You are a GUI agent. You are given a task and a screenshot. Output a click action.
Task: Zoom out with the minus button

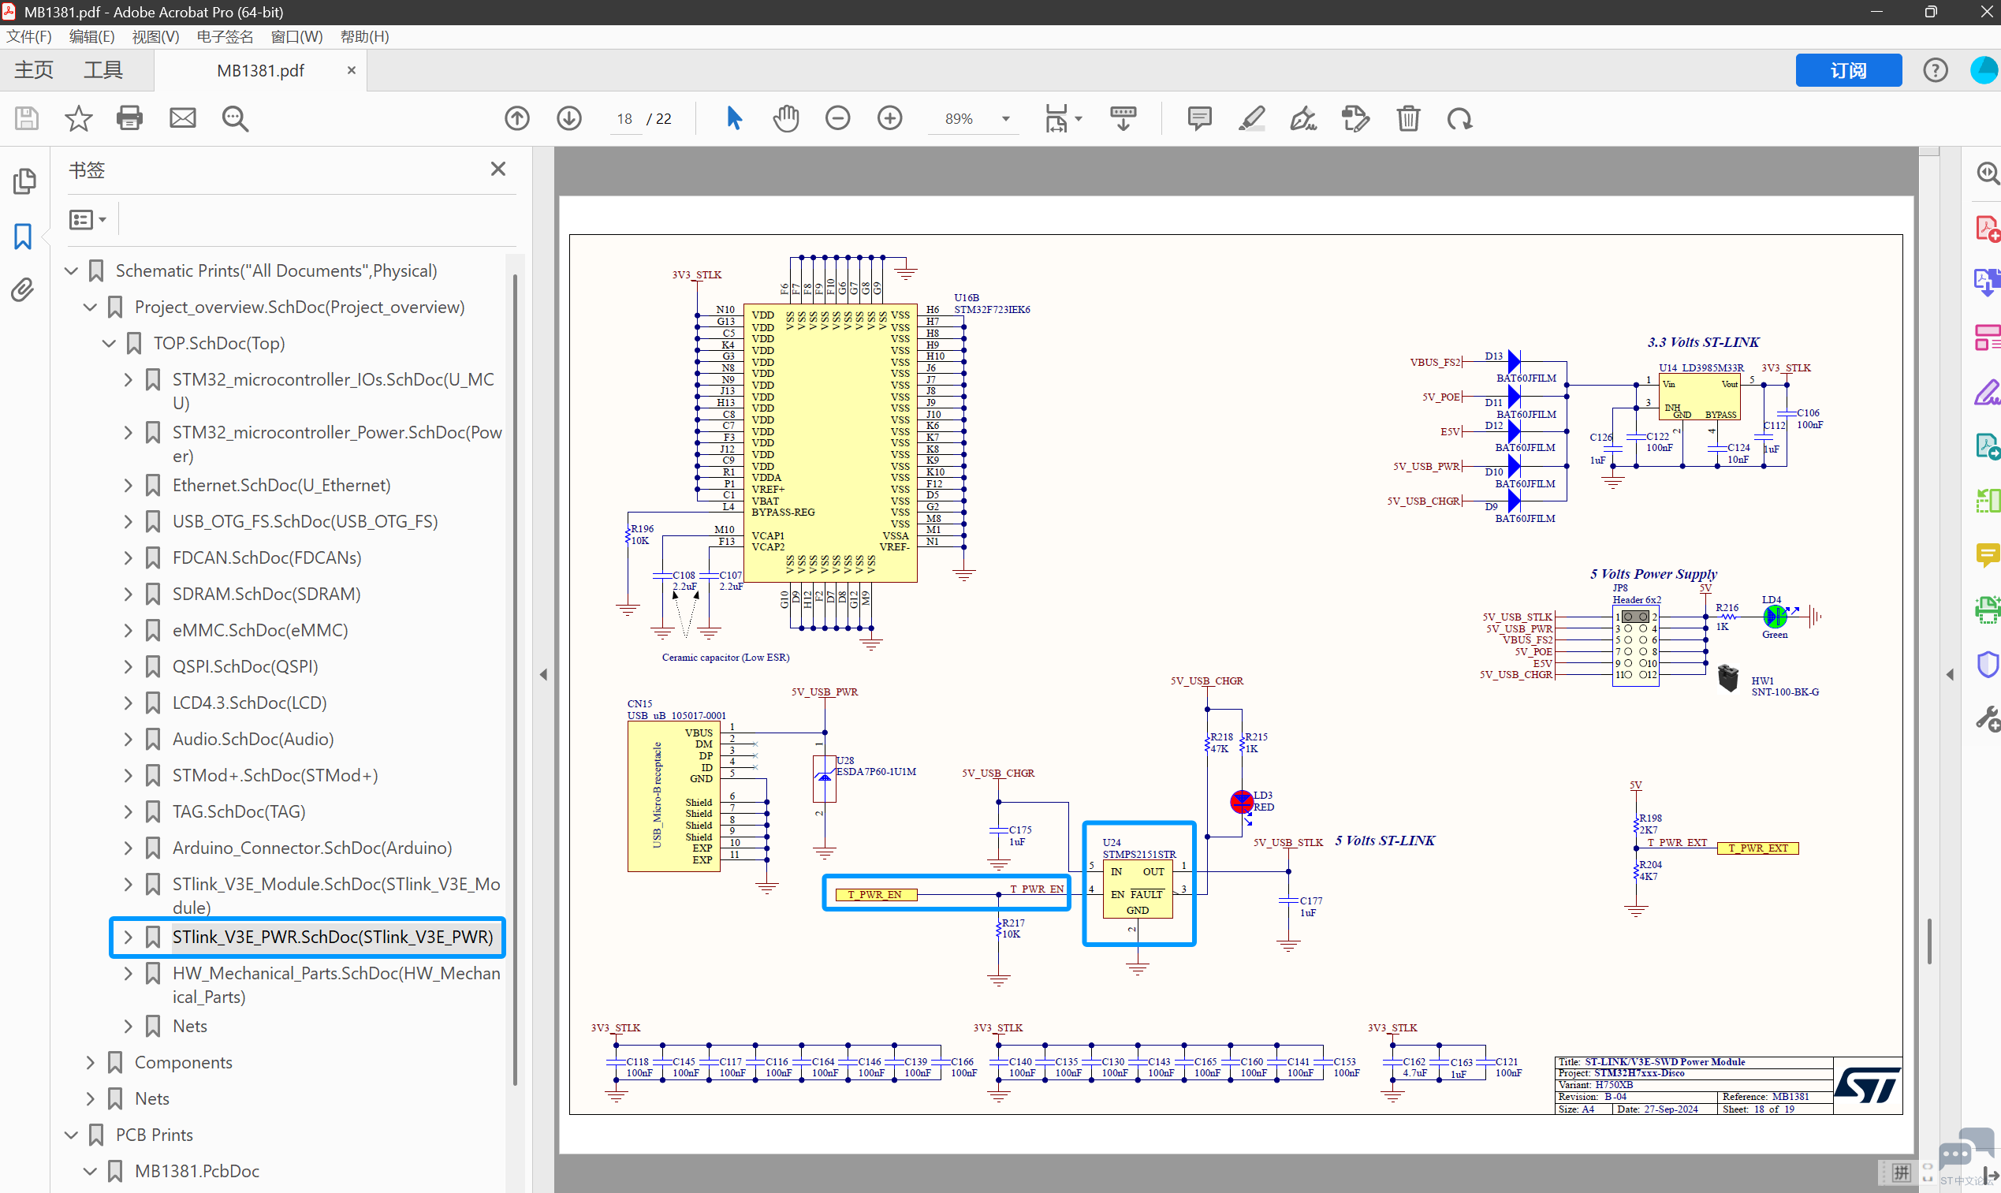click(x=837, y=119)
